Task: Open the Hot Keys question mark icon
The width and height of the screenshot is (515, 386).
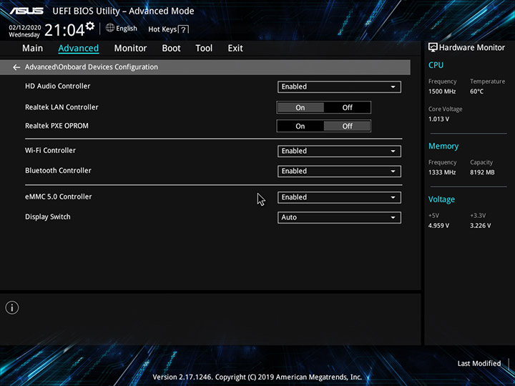Action: click(184, 29)
